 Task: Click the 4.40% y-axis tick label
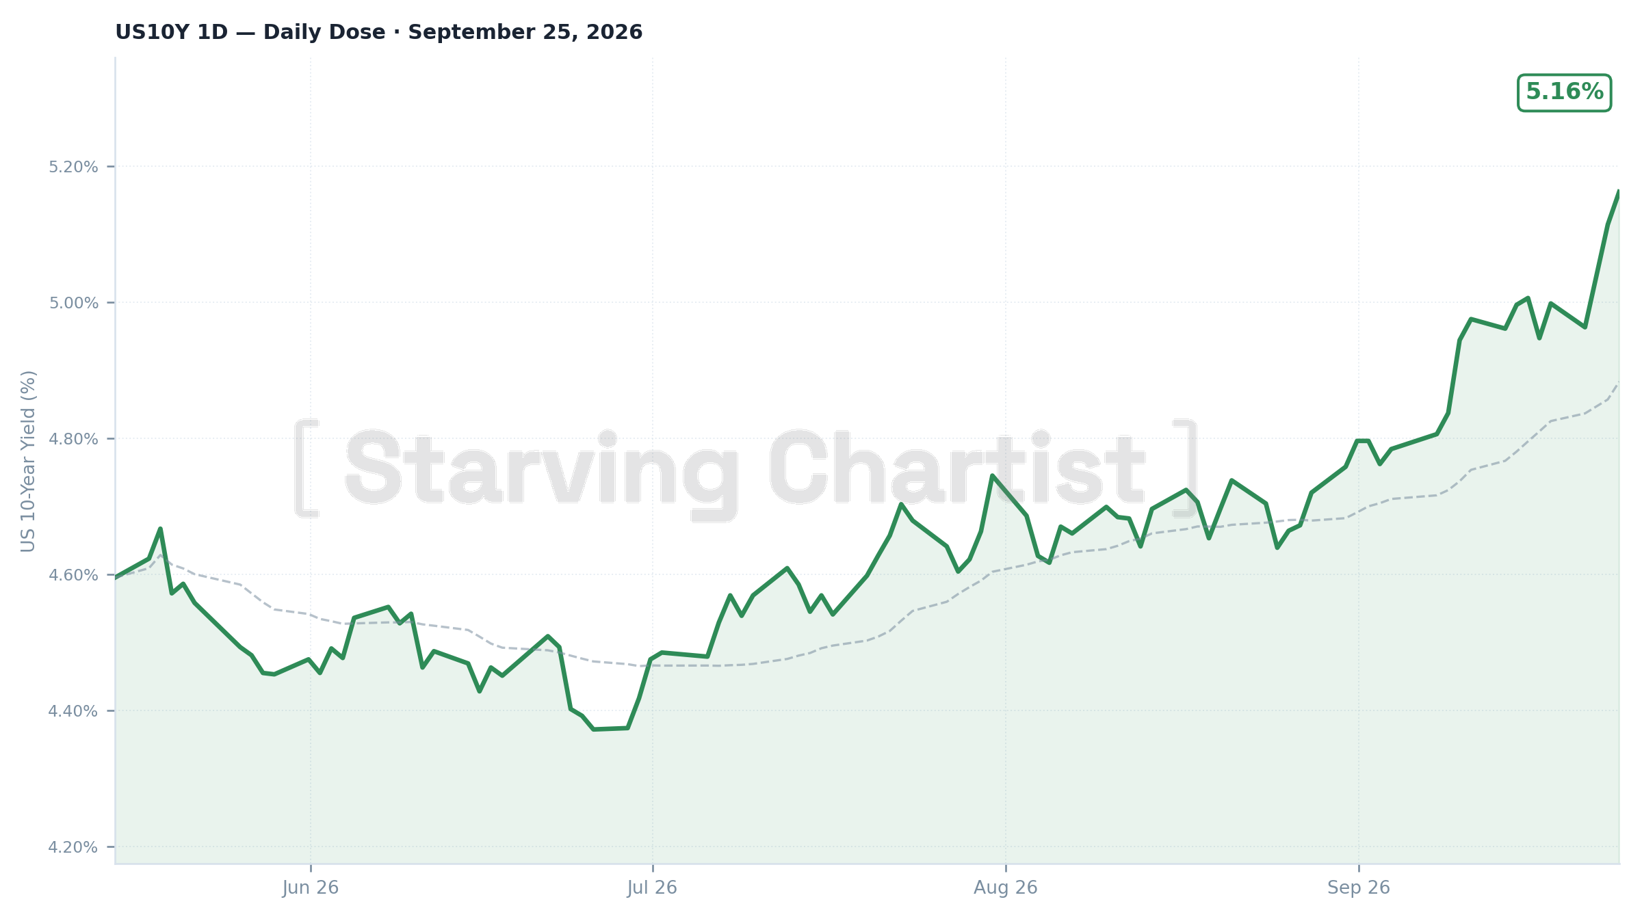[x=73, y=711]
